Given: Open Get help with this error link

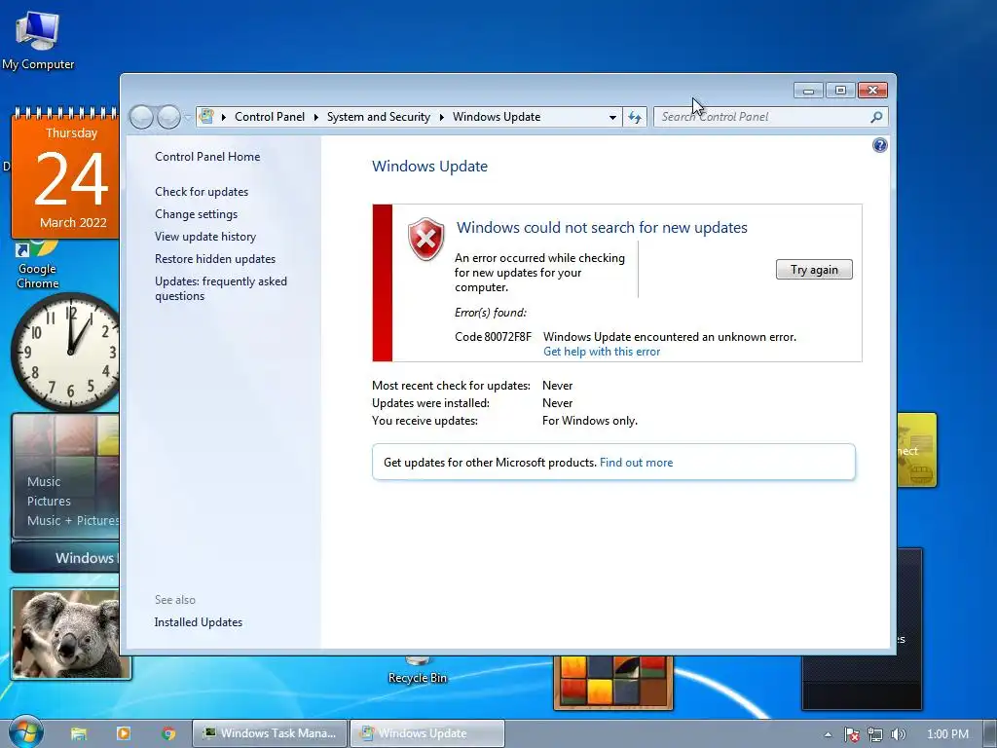Looking at the screenshot, I should [x=602, y=352].
